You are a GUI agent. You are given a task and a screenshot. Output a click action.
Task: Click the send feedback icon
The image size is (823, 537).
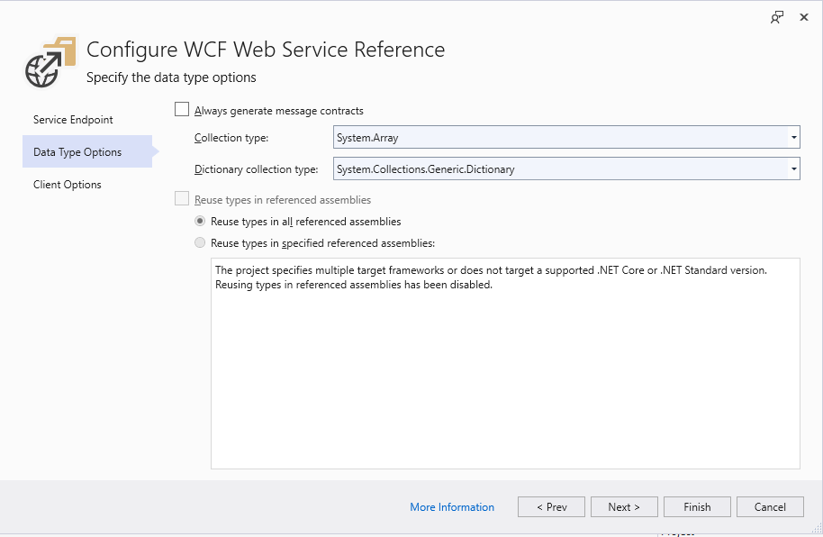click(776, 17)
